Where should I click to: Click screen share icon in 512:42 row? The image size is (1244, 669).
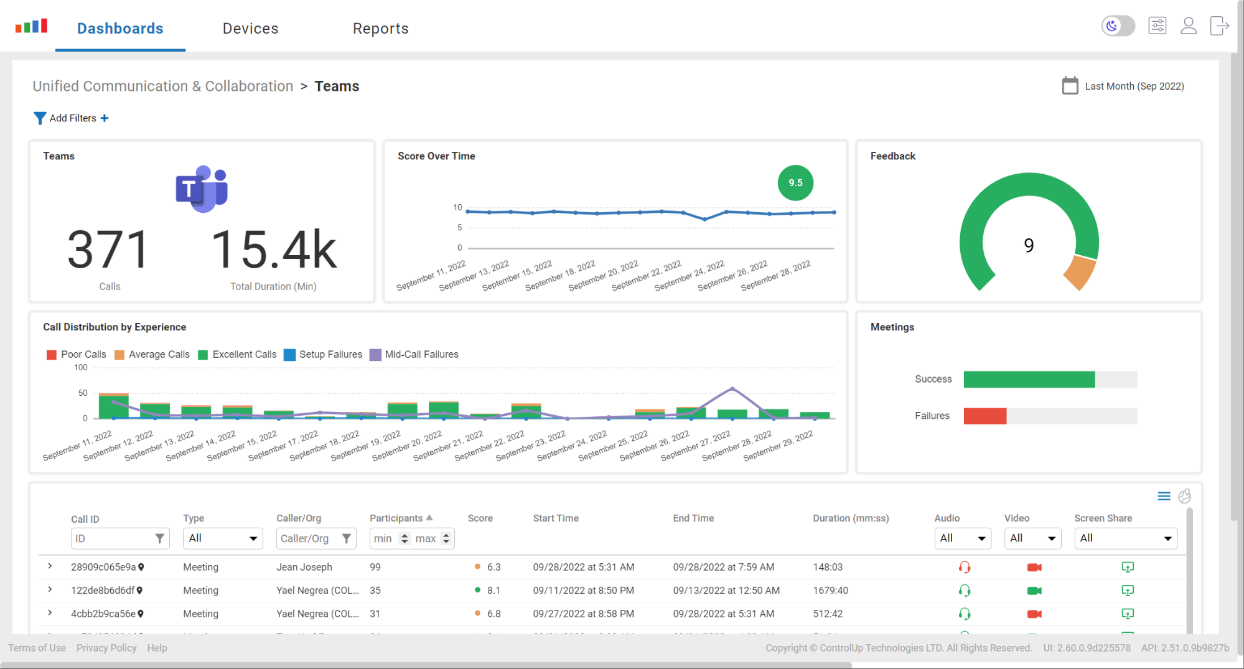click(1127, 614)
